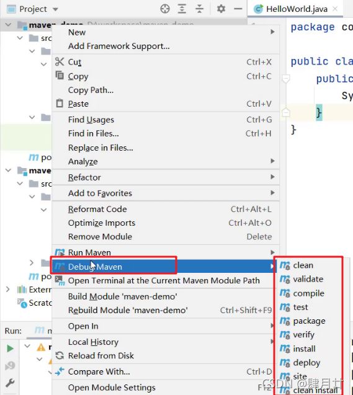
Task: Click the Run Maven icon
Action: 60,252
